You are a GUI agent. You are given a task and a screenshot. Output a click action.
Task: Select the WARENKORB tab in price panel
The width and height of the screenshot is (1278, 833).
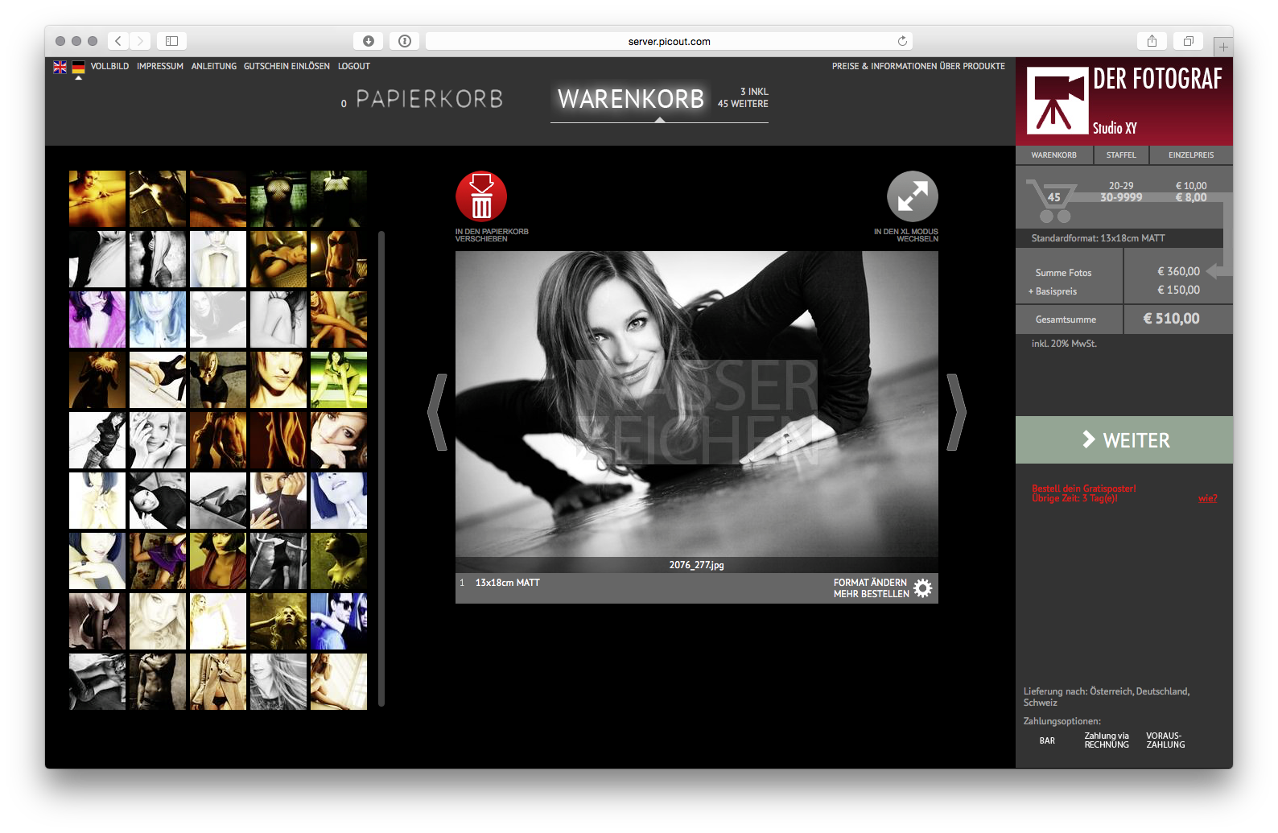click(x=1053, y=155)
